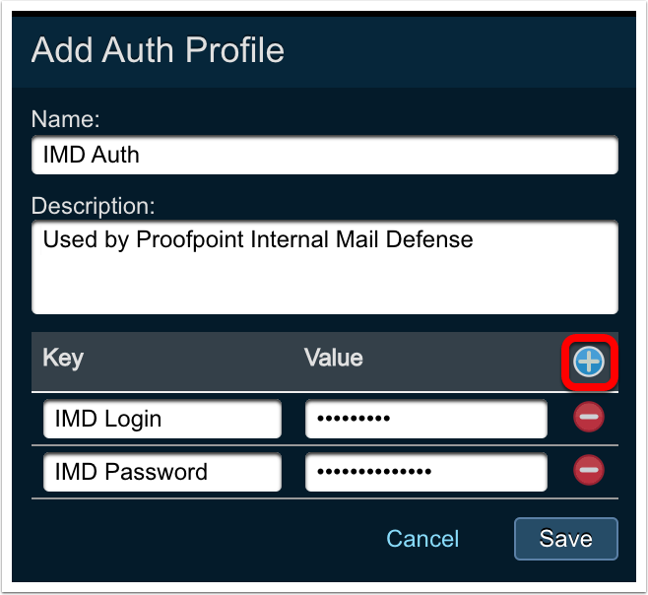Click the Value column header
Viewport: 648px width, 595px height.
(x=334, y=358)
